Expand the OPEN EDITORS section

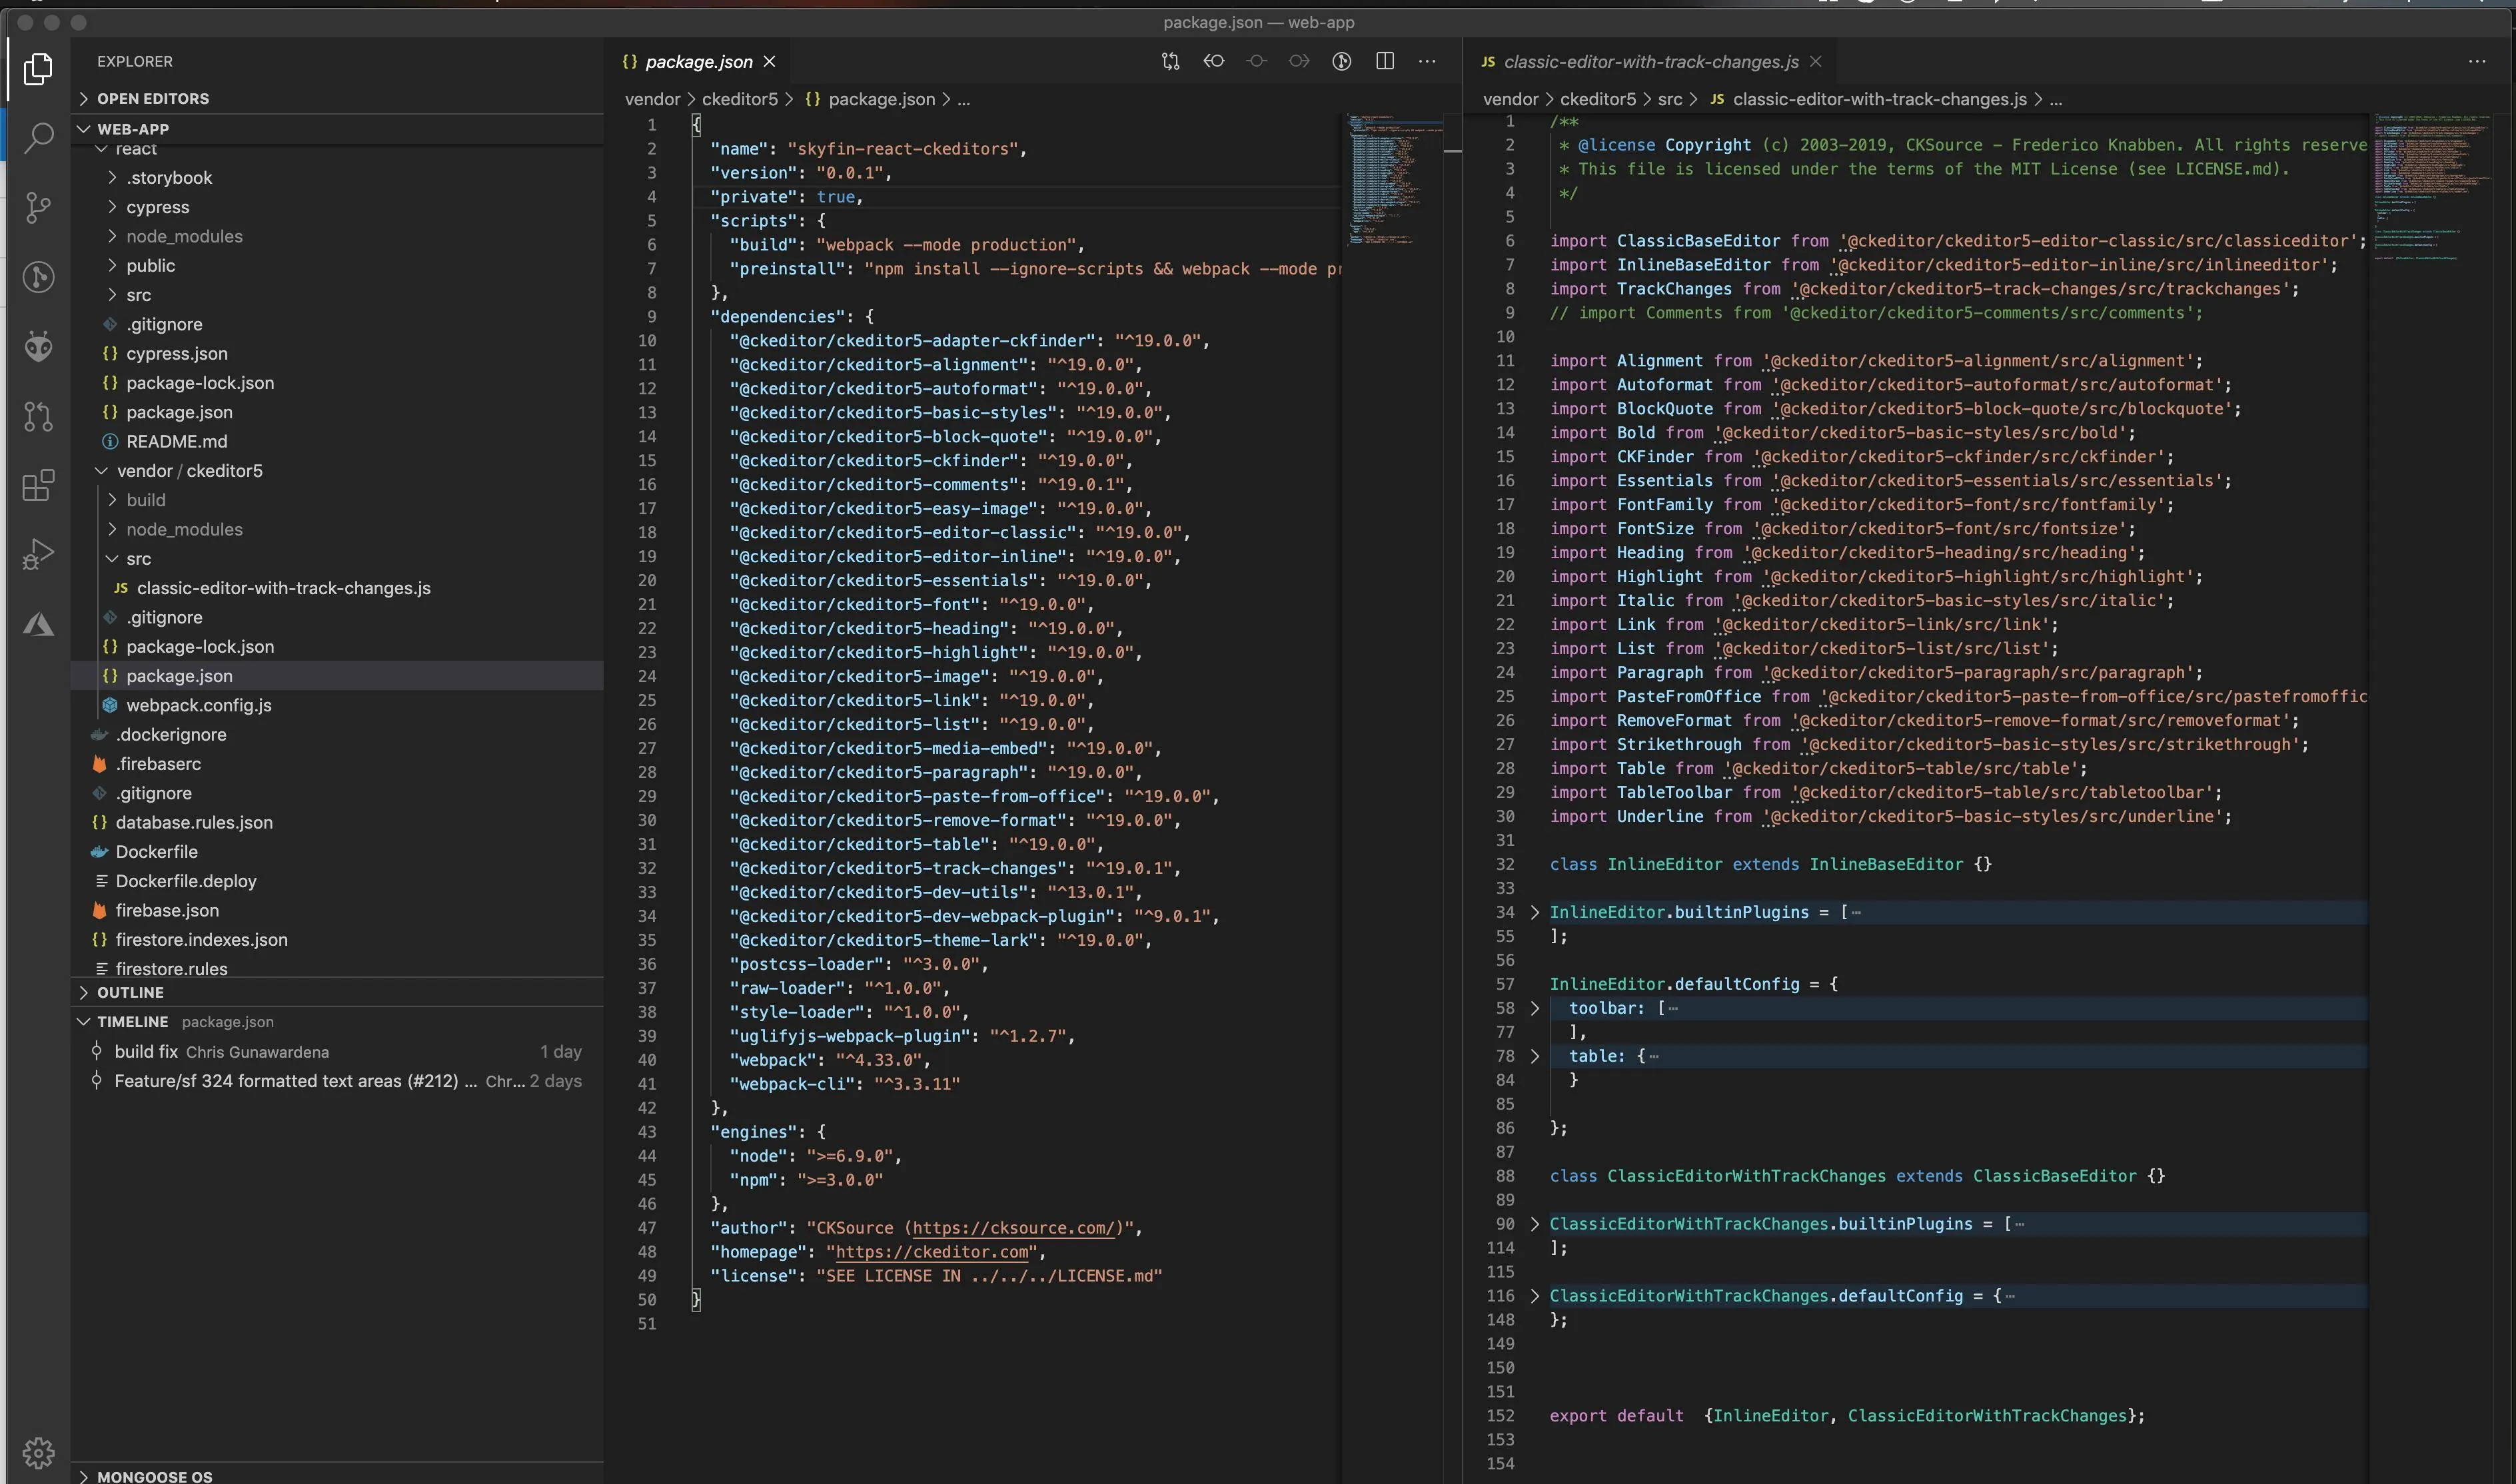click(x=152, y=98)
